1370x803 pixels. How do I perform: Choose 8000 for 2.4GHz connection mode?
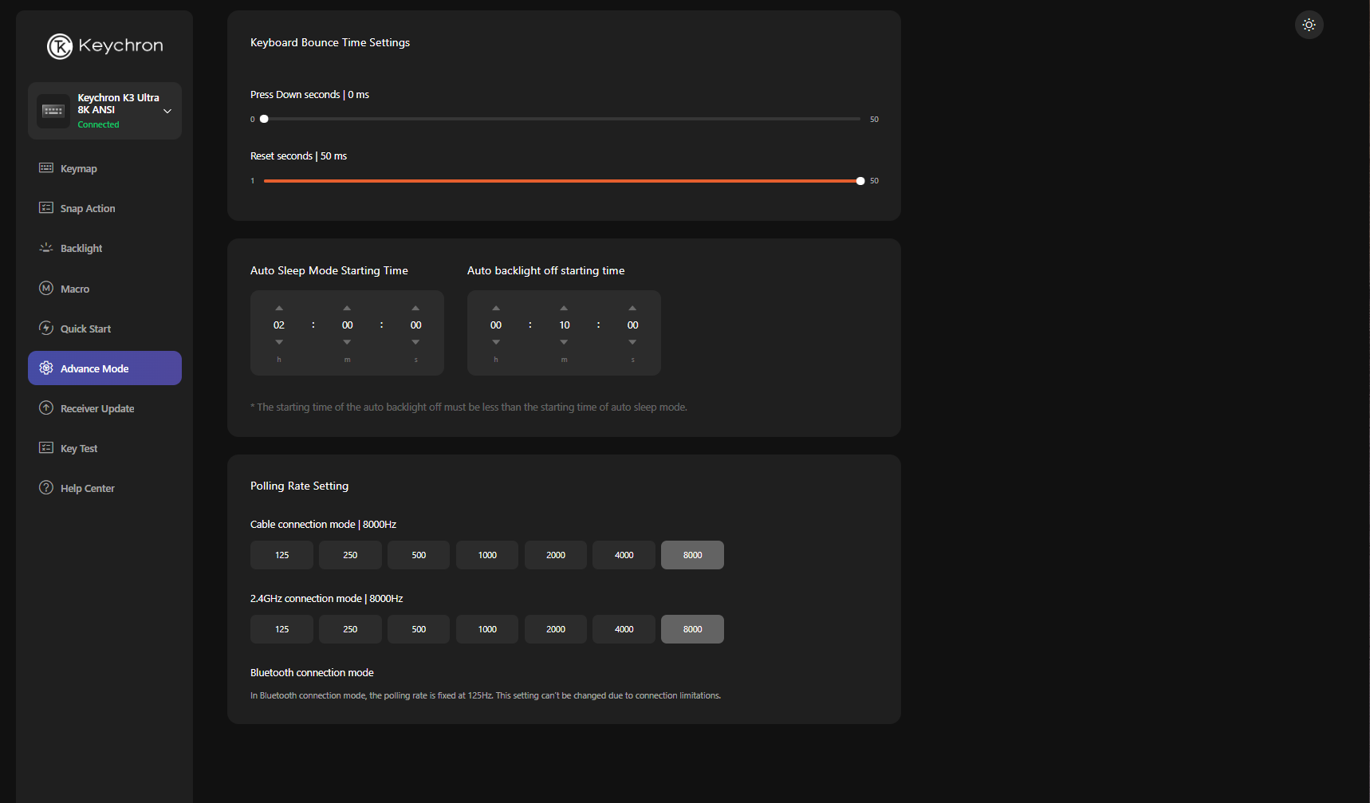(692, 629)
